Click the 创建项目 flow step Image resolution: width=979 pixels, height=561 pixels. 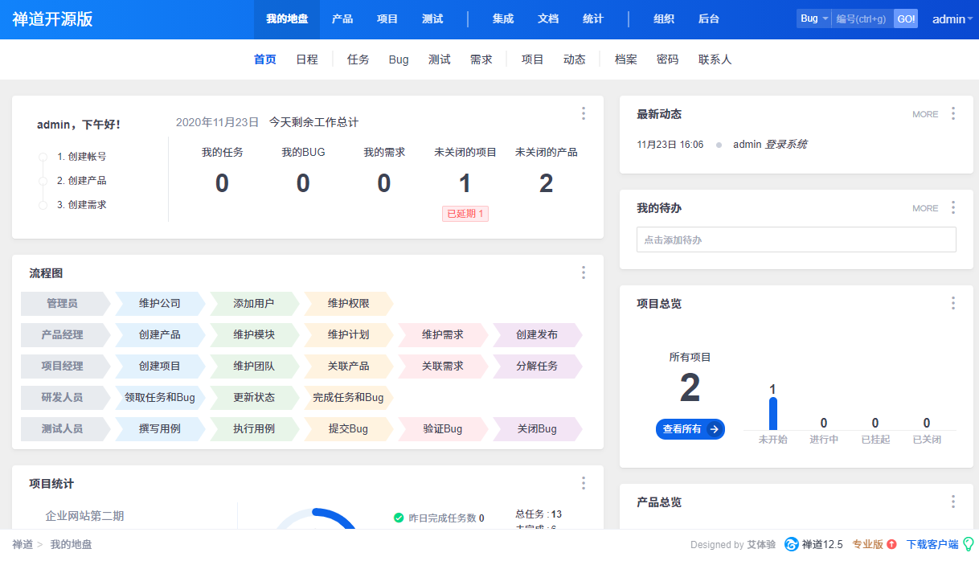pyautogui.click(x=160, y=366)
